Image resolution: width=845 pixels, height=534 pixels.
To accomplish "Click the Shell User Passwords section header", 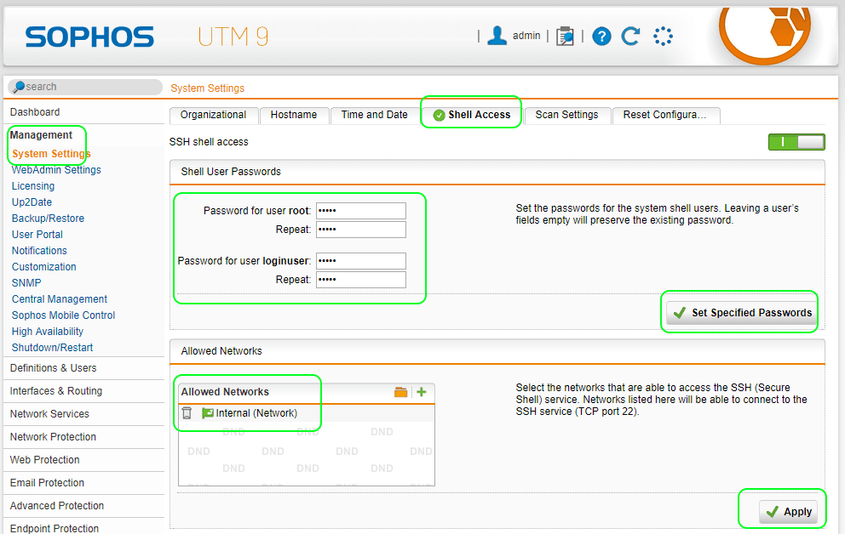I will tap(231, 172).
